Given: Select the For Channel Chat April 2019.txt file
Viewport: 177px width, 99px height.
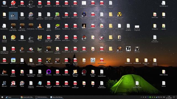Looking at the screenshot, I should [x=31, y=73].
